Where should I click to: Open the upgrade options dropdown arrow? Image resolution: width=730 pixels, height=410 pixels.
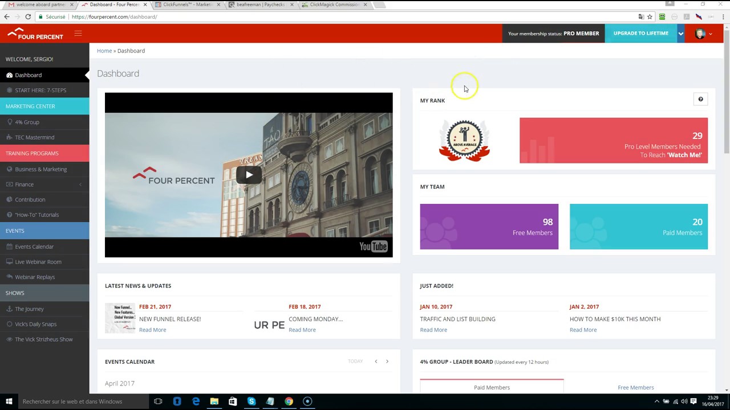[680, 34]
